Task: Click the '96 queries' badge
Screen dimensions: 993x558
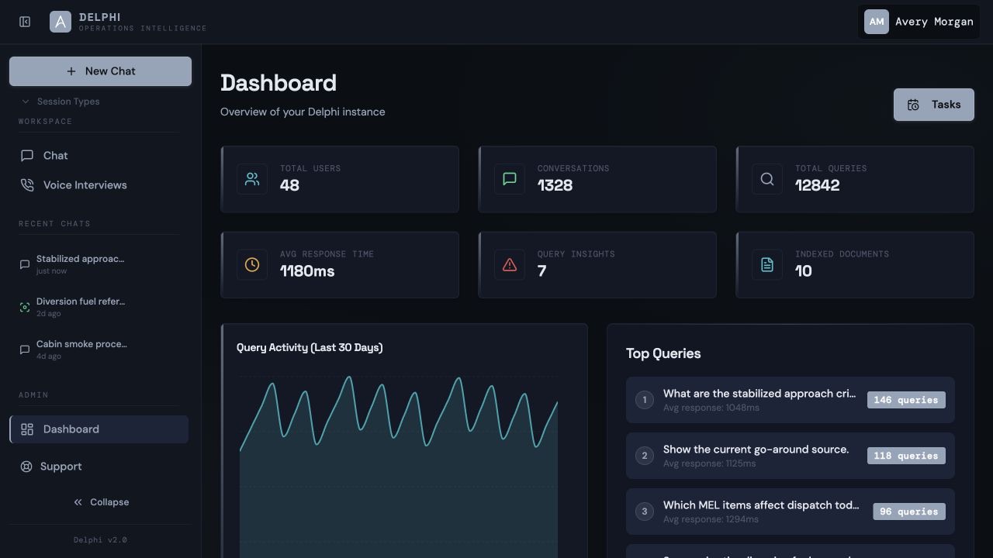Action: 909,511
